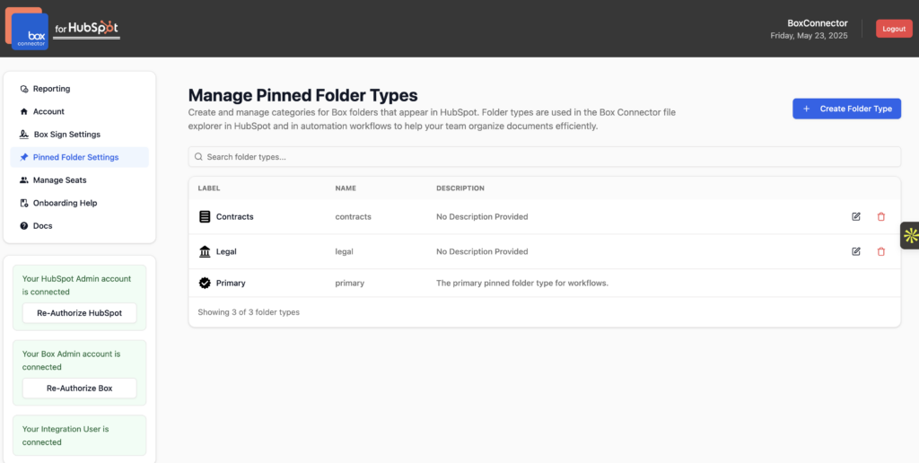
Task: Click the Logout button
Action: pos(894,29)
